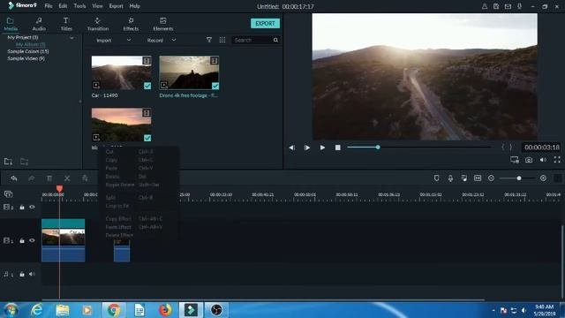Open the Edit menu

63,6
